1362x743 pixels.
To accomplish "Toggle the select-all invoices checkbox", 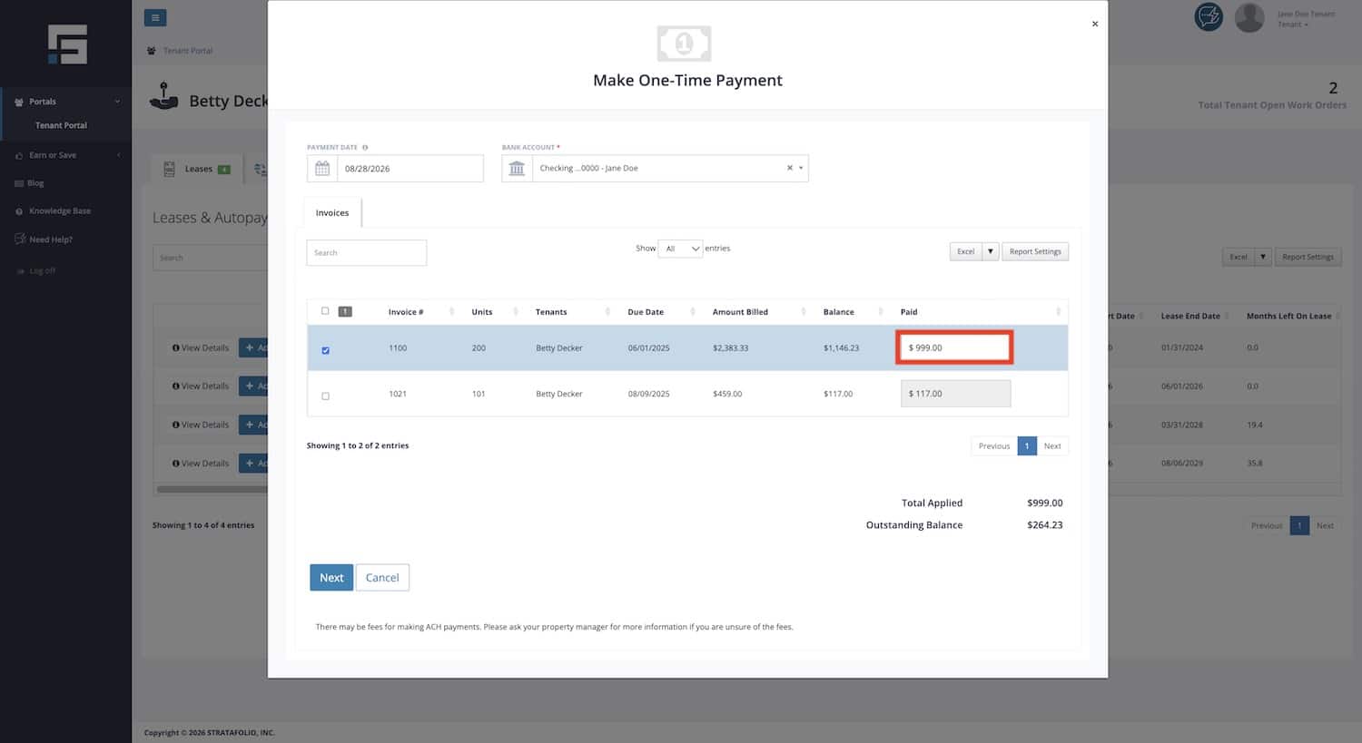I will (325, 311).
